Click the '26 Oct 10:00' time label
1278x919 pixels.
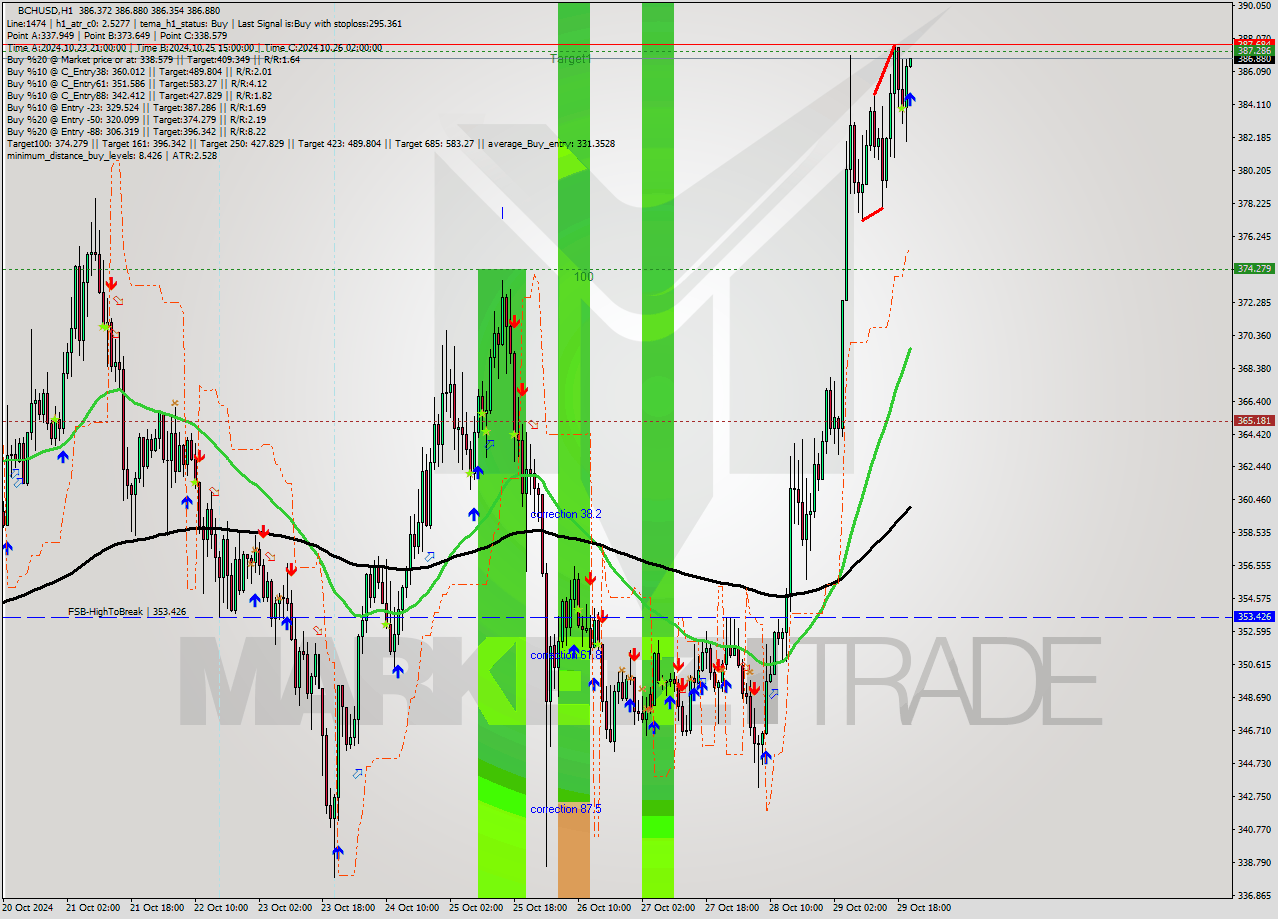(x=603, y=908)
